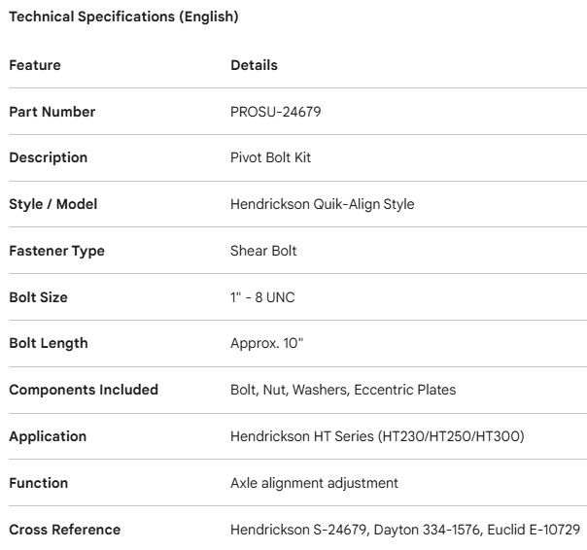This screenshot has width=587, height=550.
Task: Click the Bolt, Nut, Washers, Eccentric Plates text
Action: (x=343, y=390)
